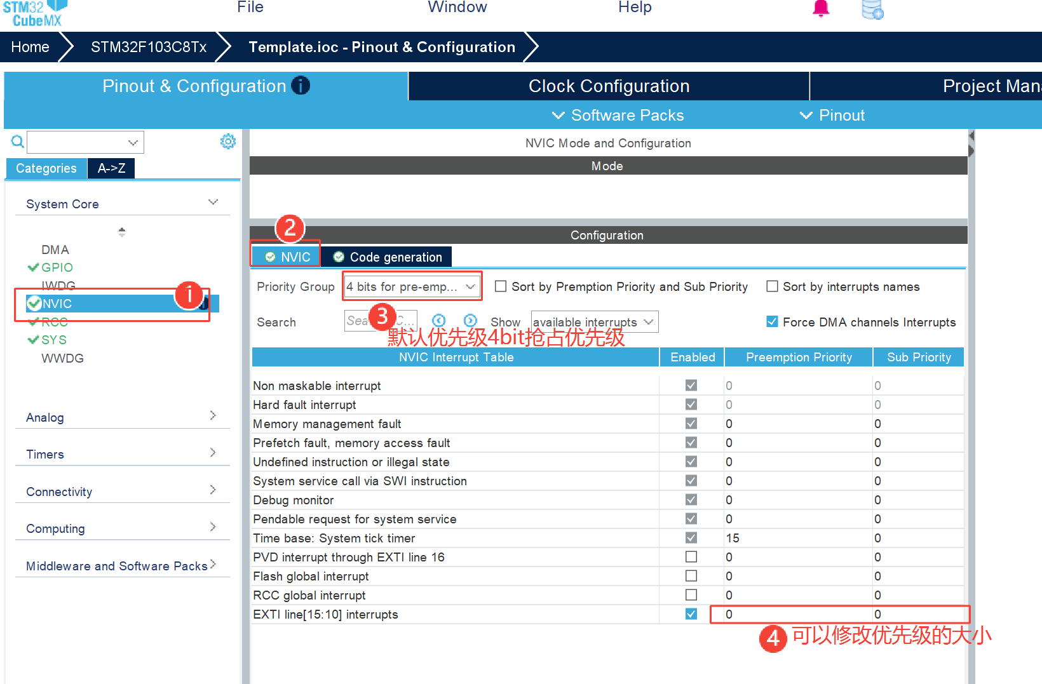The height and width of the screenshot is (684, 1042).
Task: Select the Pinout & Configuration tab
Action: click(206, 86)
